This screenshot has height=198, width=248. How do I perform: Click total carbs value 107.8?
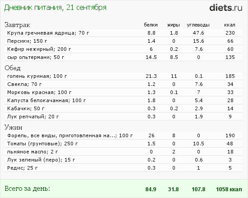(198, 189)
